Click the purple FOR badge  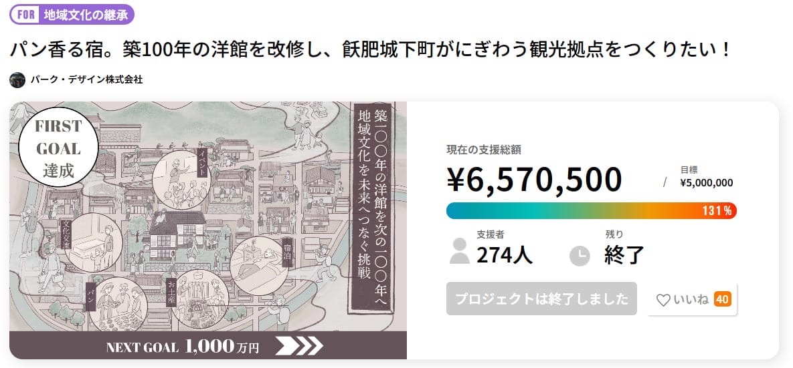coord(25,14)
